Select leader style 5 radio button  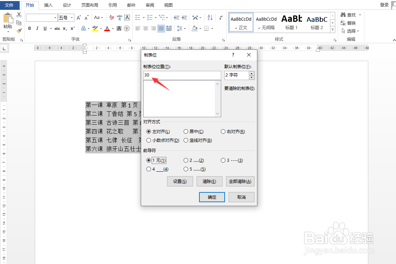[x=186, y=169]
